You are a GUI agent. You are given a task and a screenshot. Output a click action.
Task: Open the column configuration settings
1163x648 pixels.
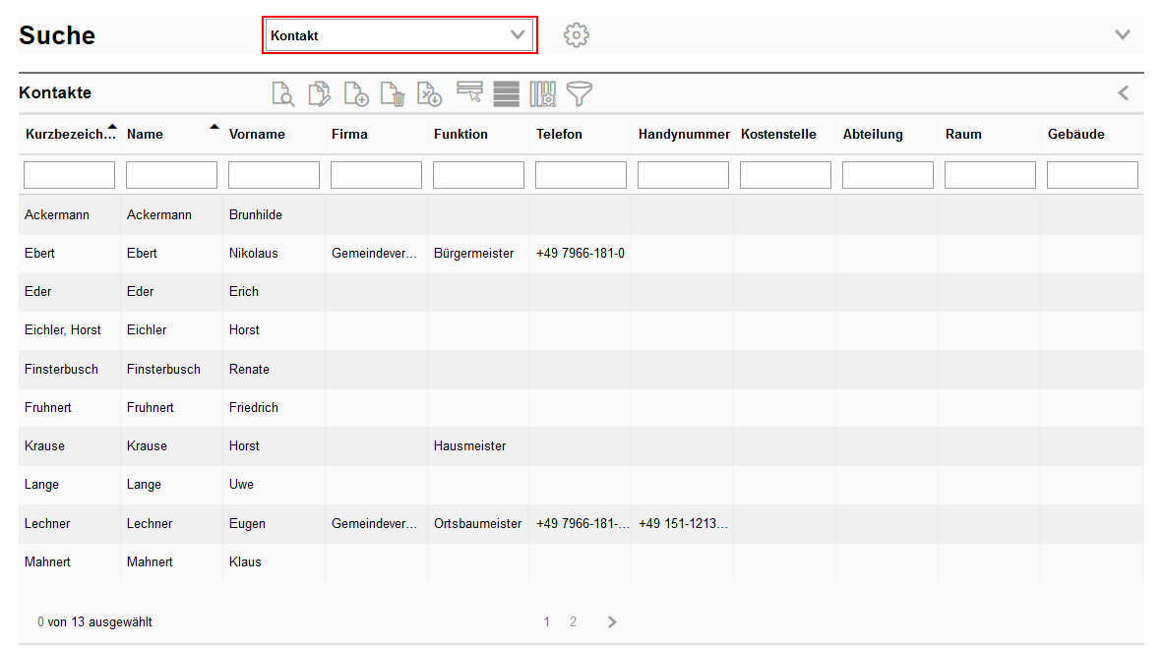tap(543, 94)
